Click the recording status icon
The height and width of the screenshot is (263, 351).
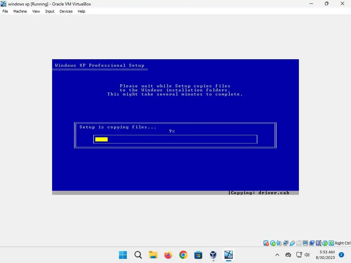[312, 243]
